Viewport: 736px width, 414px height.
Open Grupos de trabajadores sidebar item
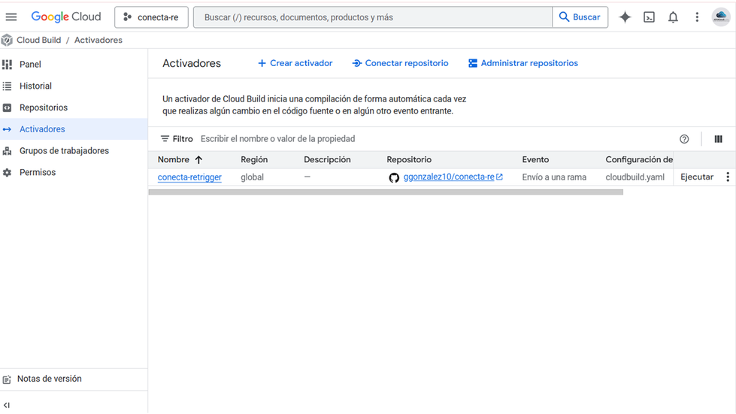[x=74, y=150]
